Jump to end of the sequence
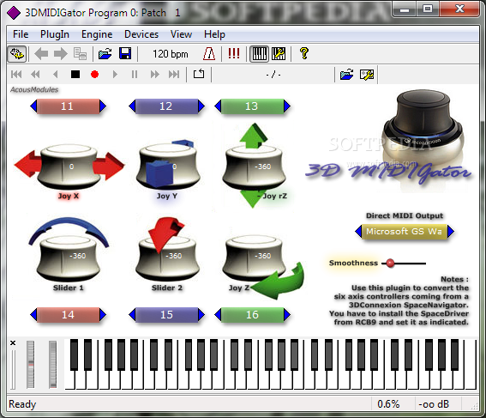 (x=173, y=75)
